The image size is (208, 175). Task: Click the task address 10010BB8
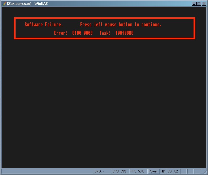click(124, 33)
